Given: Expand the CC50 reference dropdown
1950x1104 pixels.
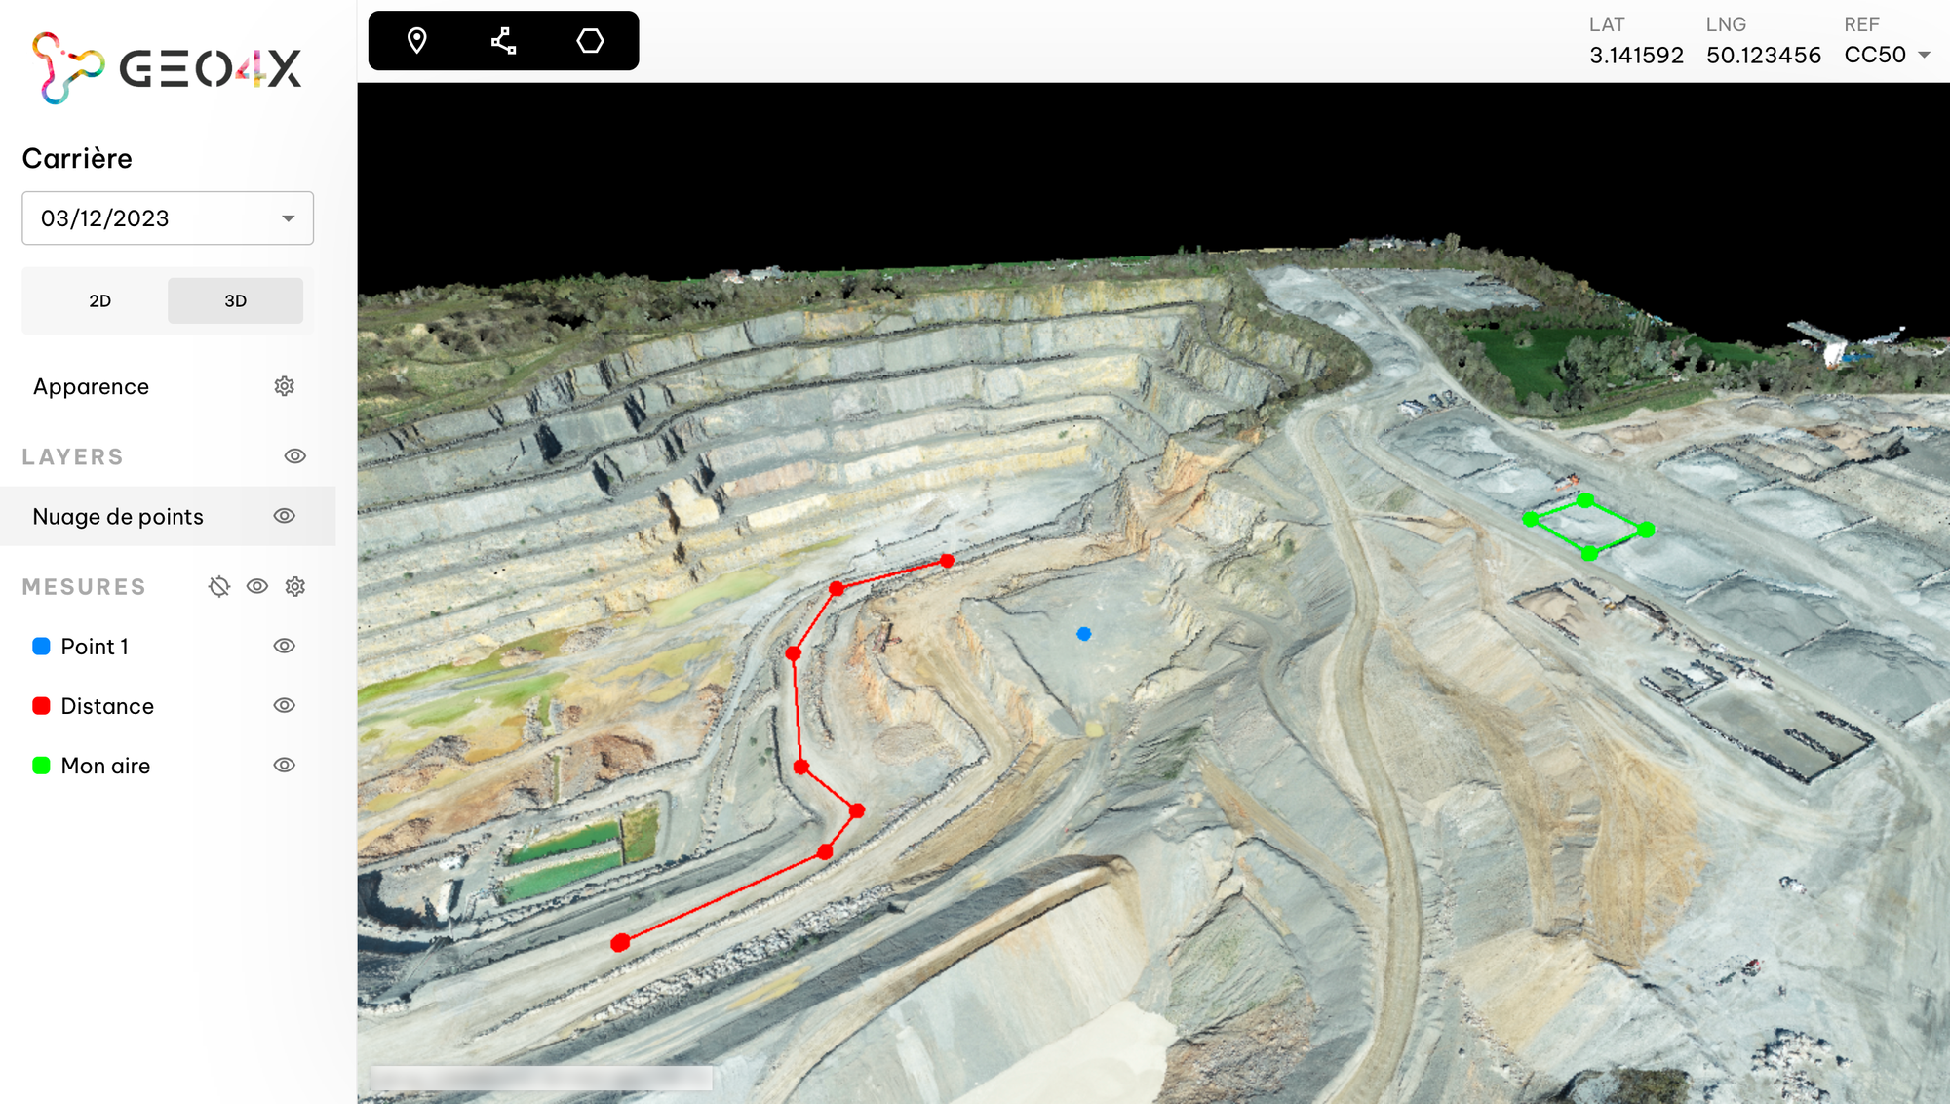Looking at the screenshot, I should click(x=1923, y=56).
